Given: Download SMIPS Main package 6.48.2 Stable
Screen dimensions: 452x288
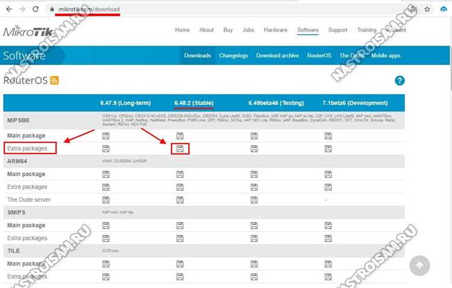Looking at the screenshot, I should 180,225.
